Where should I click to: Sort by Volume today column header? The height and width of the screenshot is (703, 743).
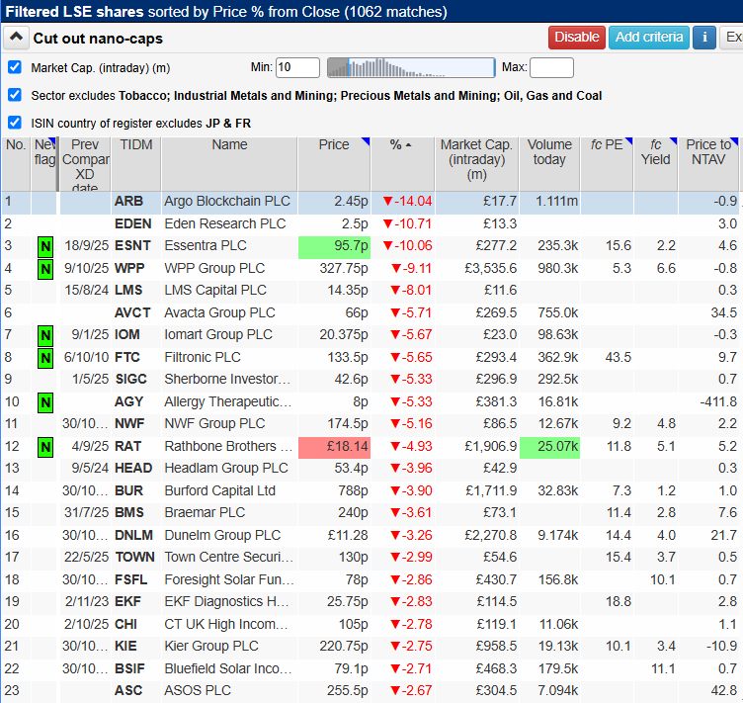tap(549, 164)
